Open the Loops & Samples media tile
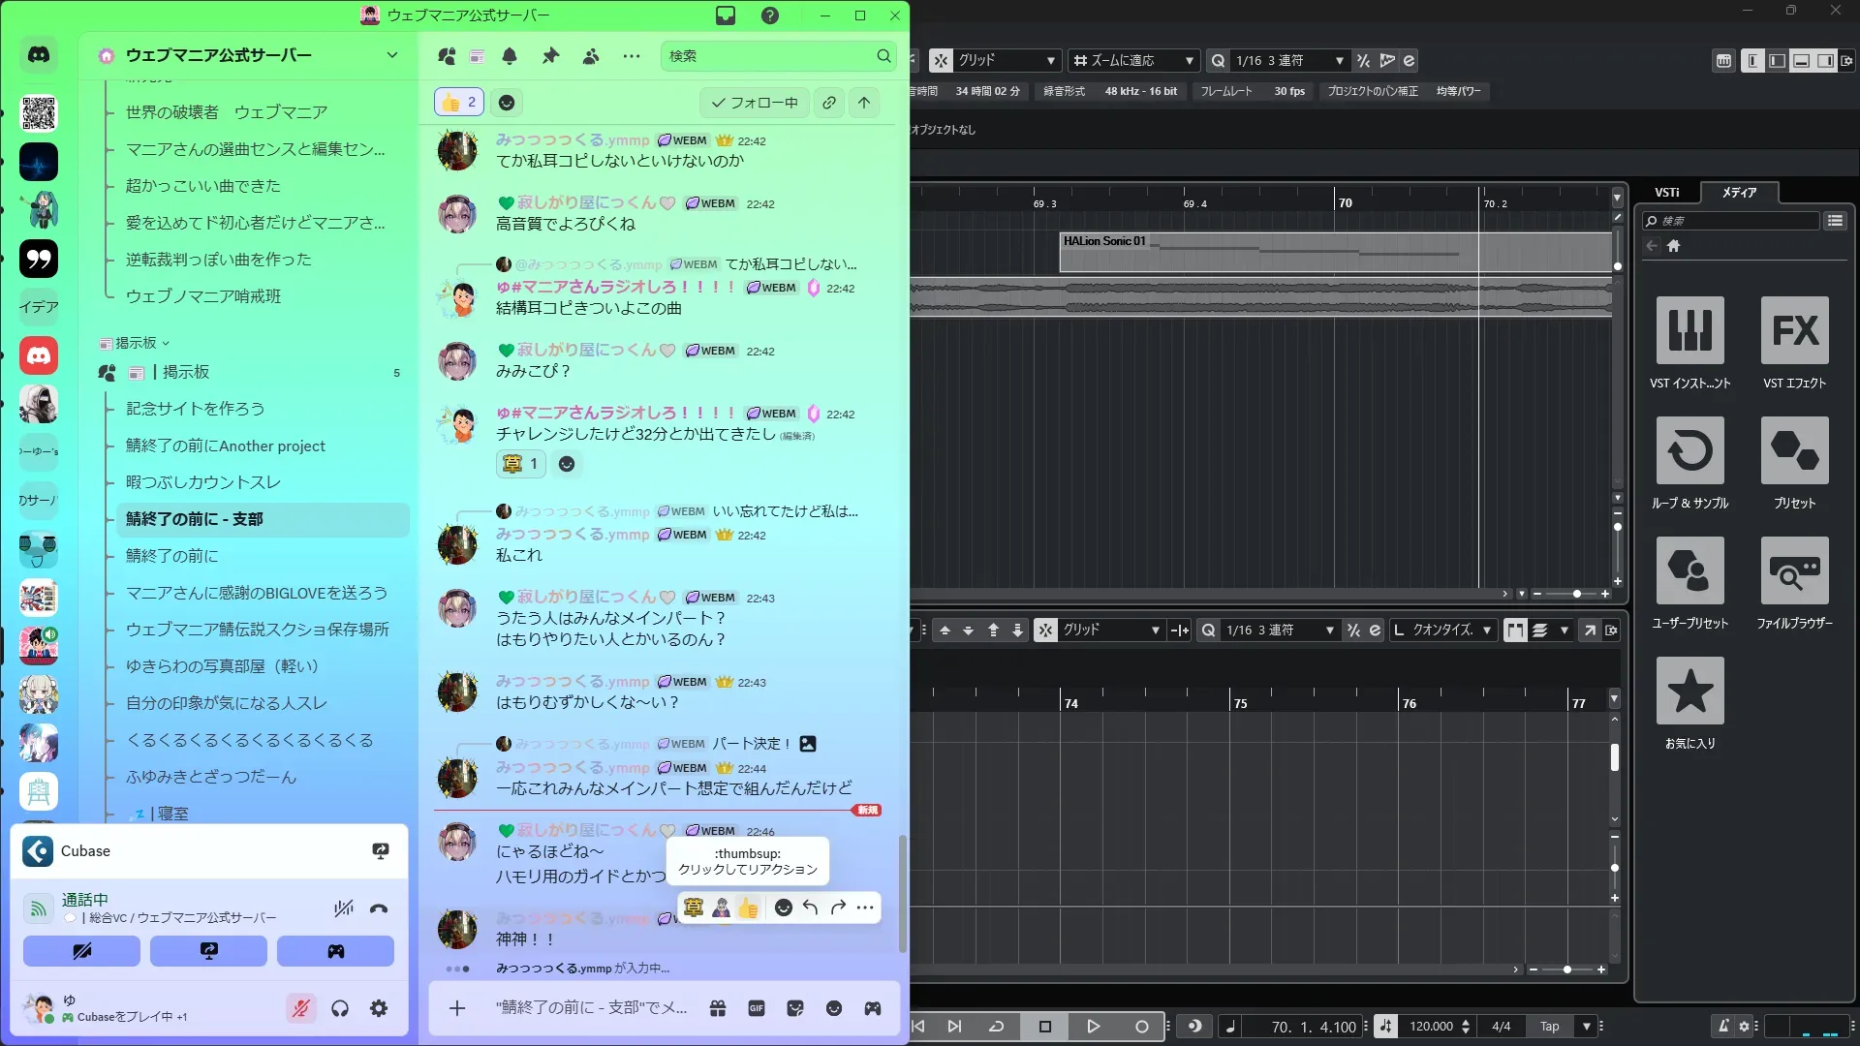Viewport: 1860px width, 1046px height. [1689, 450]
